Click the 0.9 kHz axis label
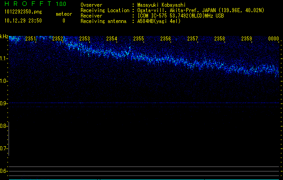 click(3, 103)
